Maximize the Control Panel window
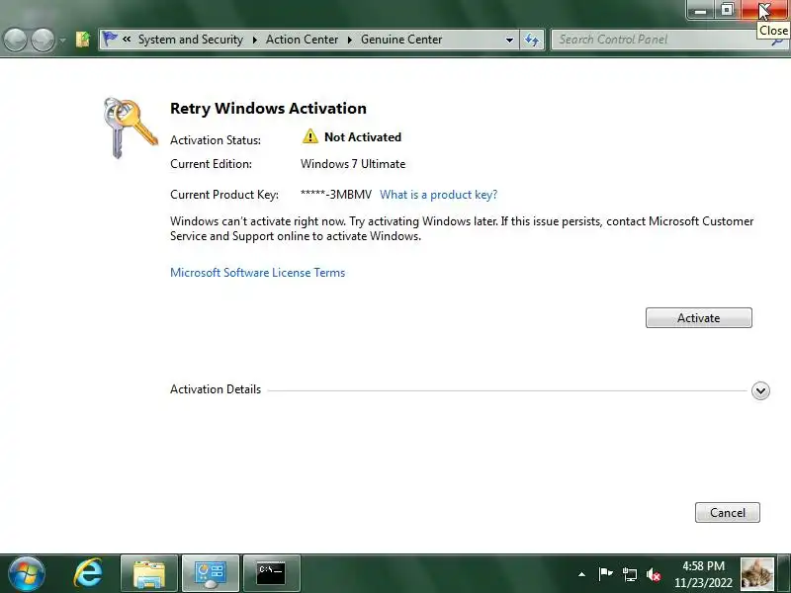This screenshot has height=593, width=791. coord(727,10)
